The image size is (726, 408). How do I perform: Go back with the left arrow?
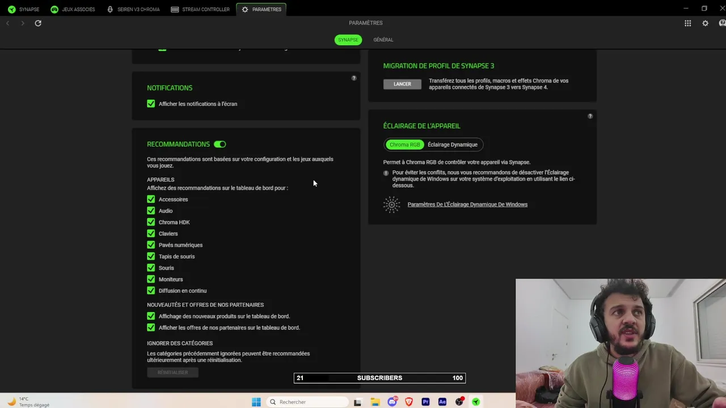coord(7,23)
